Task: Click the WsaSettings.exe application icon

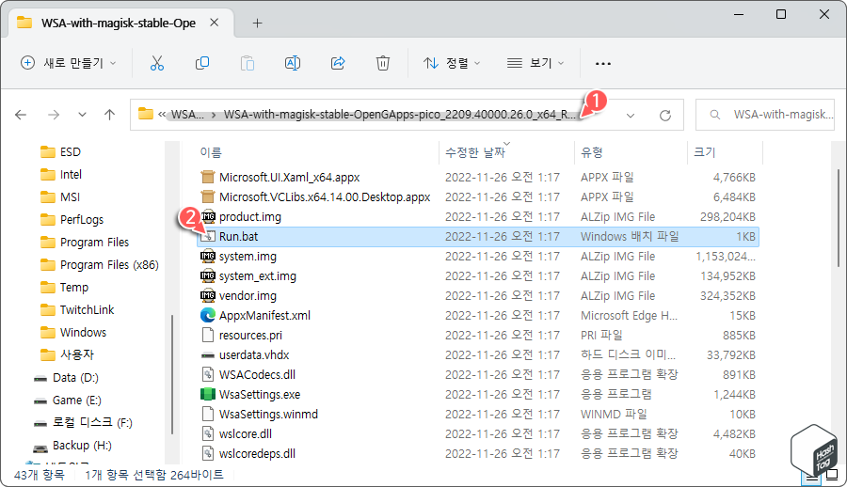Action: (x=208, y=394)
